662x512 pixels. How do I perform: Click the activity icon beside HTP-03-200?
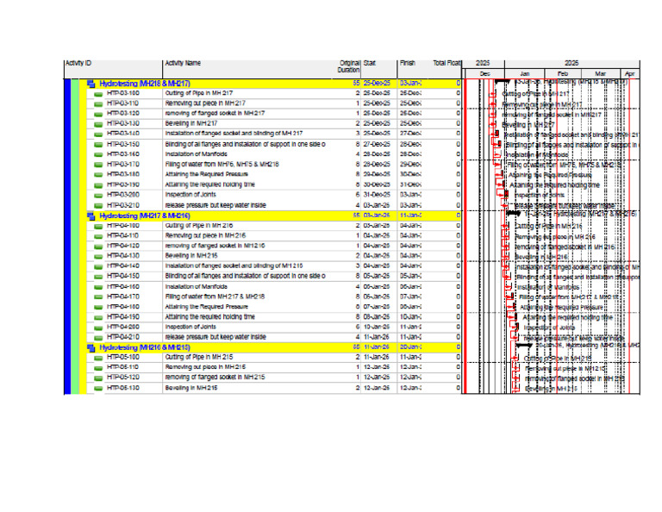(98, 196)
